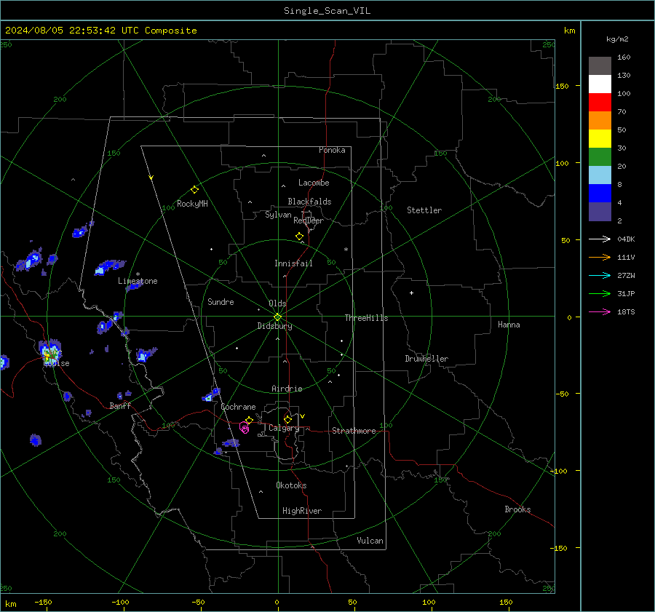Select the blue 8 color swatch

point(600,193)
